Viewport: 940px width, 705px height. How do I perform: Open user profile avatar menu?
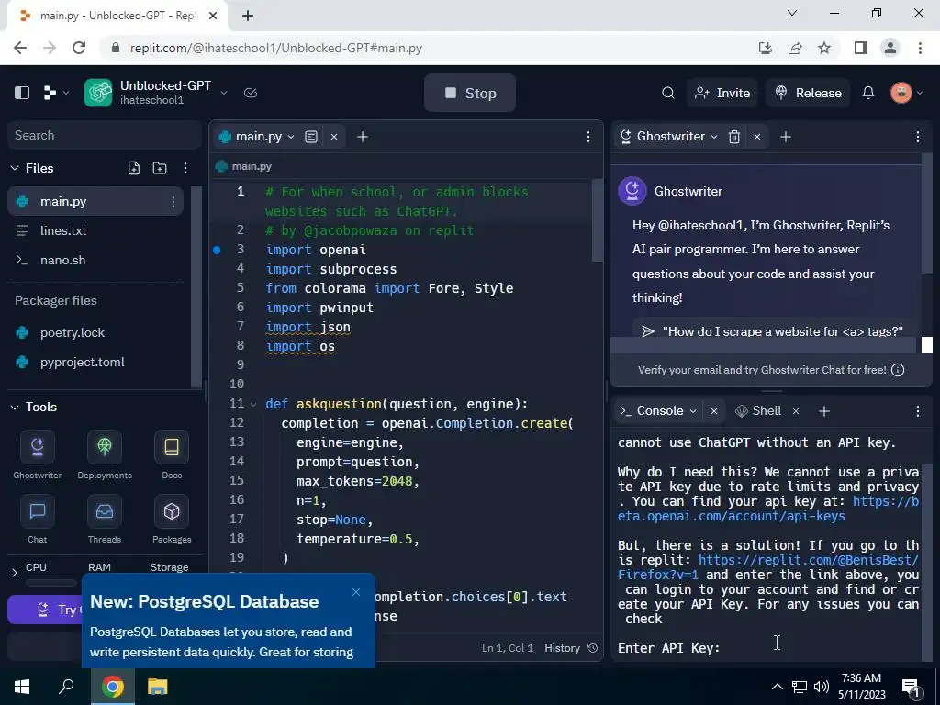[901, 93]
